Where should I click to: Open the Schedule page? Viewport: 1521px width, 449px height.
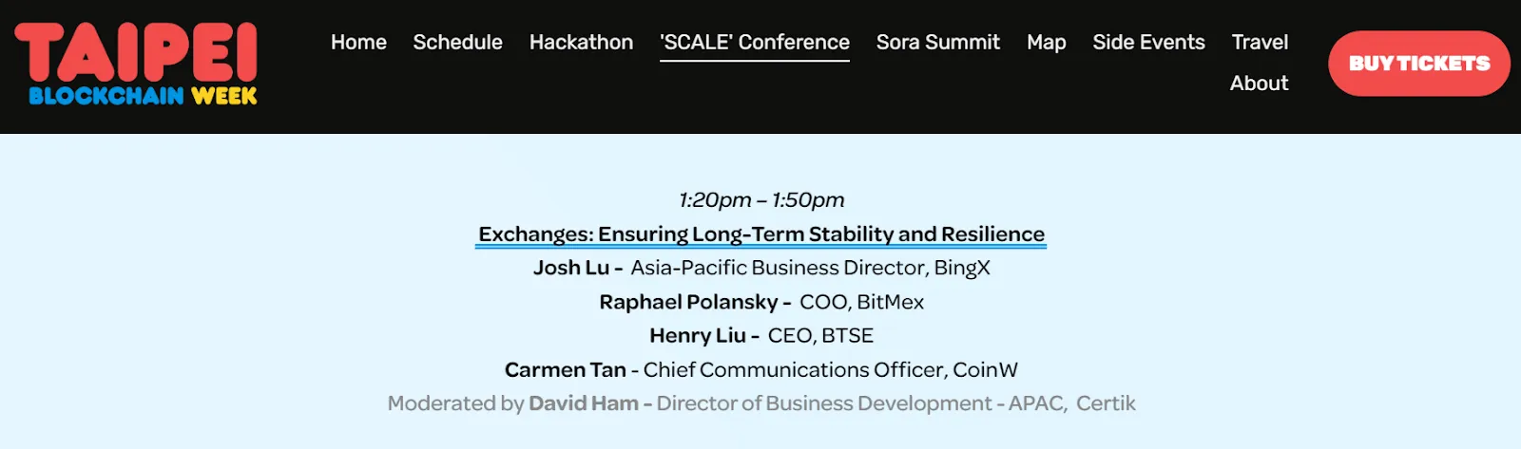point(457,43)
